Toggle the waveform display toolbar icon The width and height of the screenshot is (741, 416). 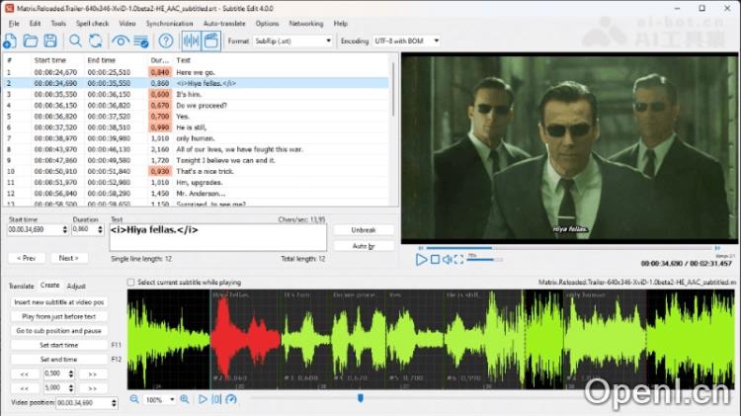click(x=190, y=41)
